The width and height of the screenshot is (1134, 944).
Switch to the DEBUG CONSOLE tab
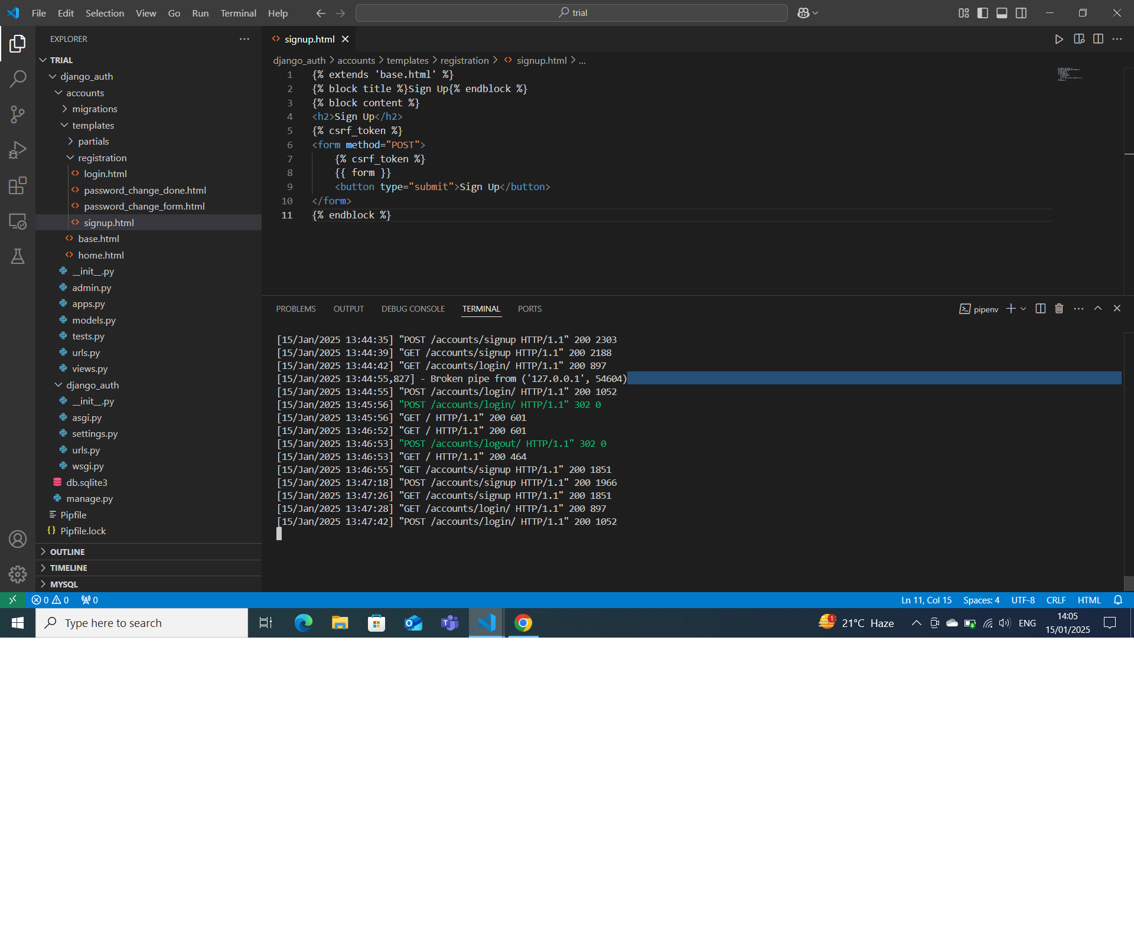(413, 309)
